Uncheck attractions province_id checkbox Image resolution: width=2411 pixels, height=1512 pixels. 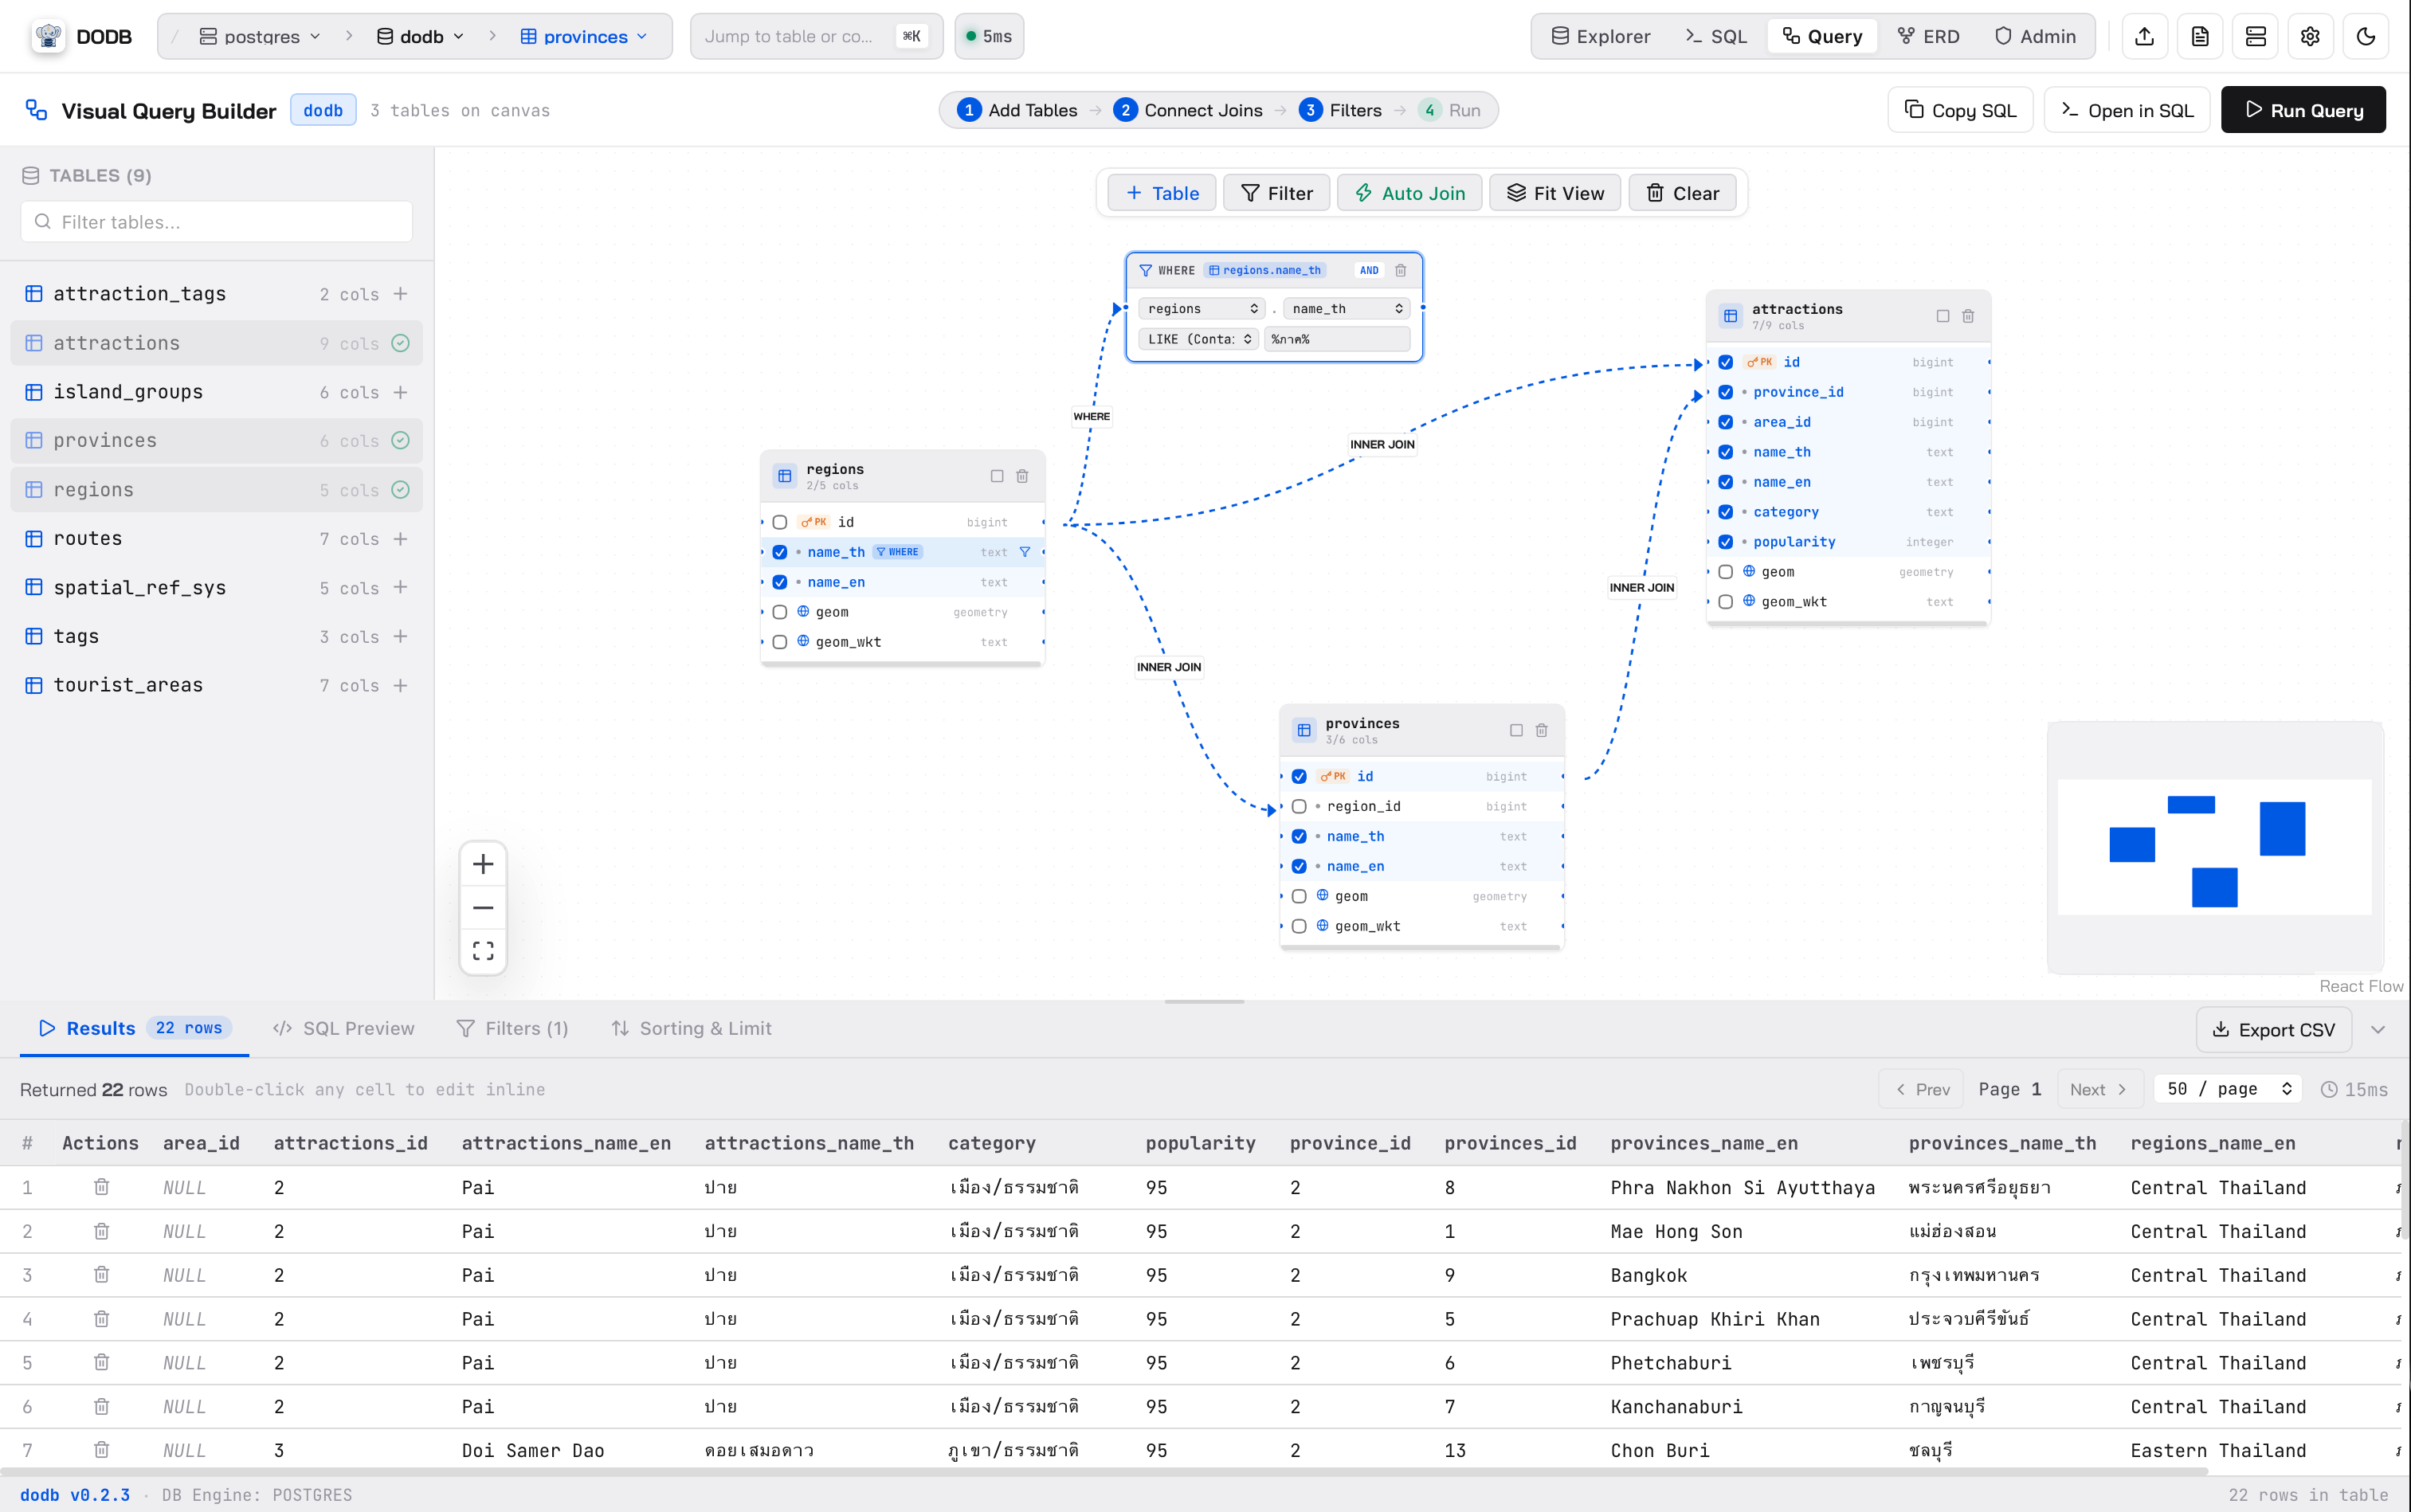pos(1726,392)
